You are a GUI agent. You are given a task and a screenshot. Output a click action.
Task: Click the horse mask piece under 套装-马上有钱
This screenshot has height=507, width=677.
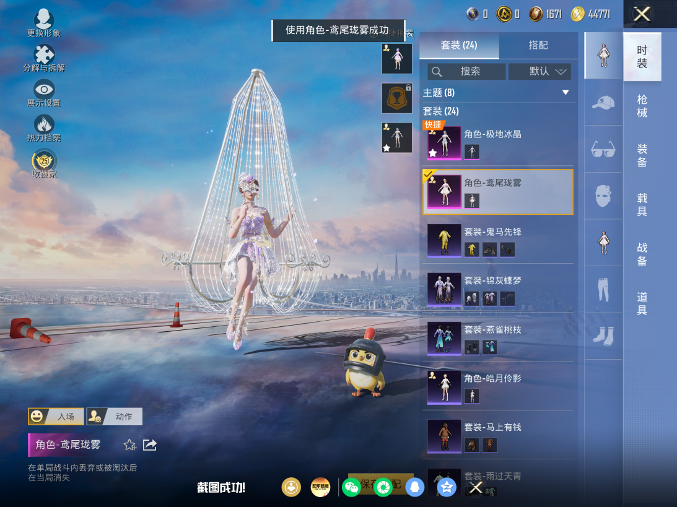pos(471,445)
